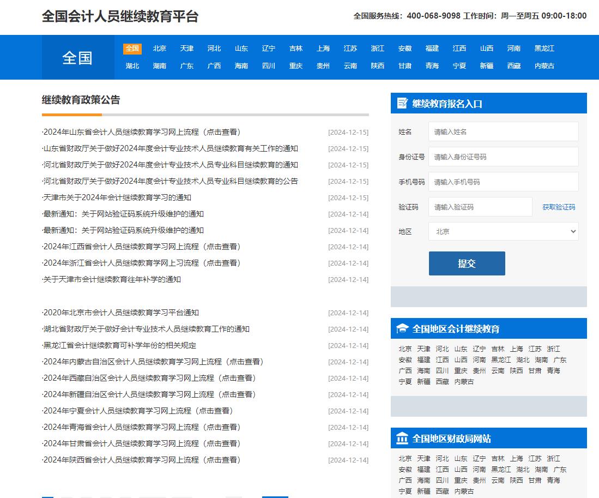Click the 全国会计人员继续教育平台 site title

[120, 16]
